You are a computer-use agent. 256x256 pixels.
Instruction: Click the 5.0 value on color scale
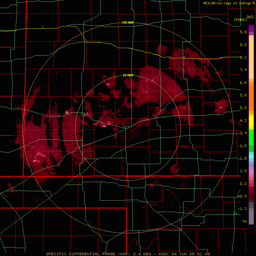click(243, 108)
